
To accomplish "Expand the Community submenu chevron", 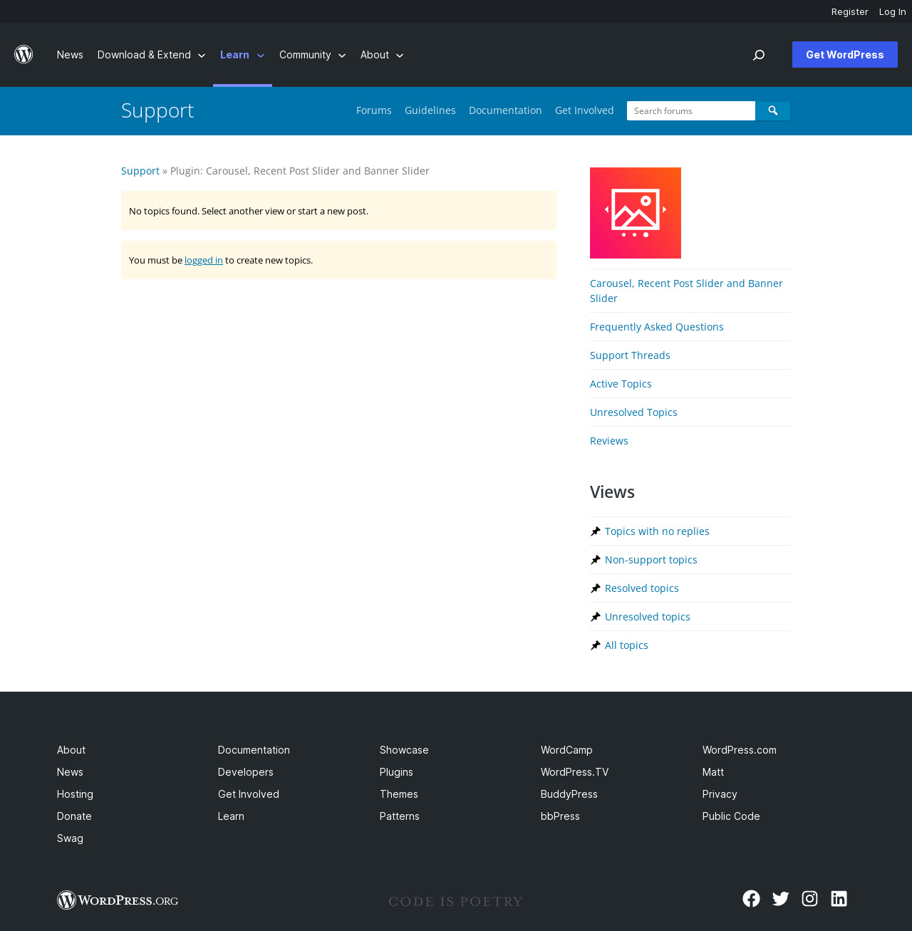I will (342, 56).
